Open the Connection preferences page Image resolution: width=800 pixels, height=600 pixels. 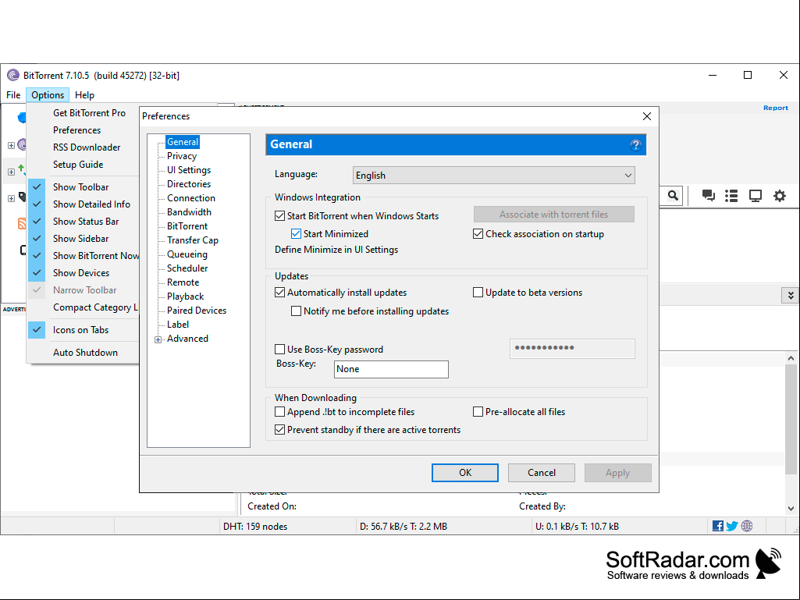point(190,198)
